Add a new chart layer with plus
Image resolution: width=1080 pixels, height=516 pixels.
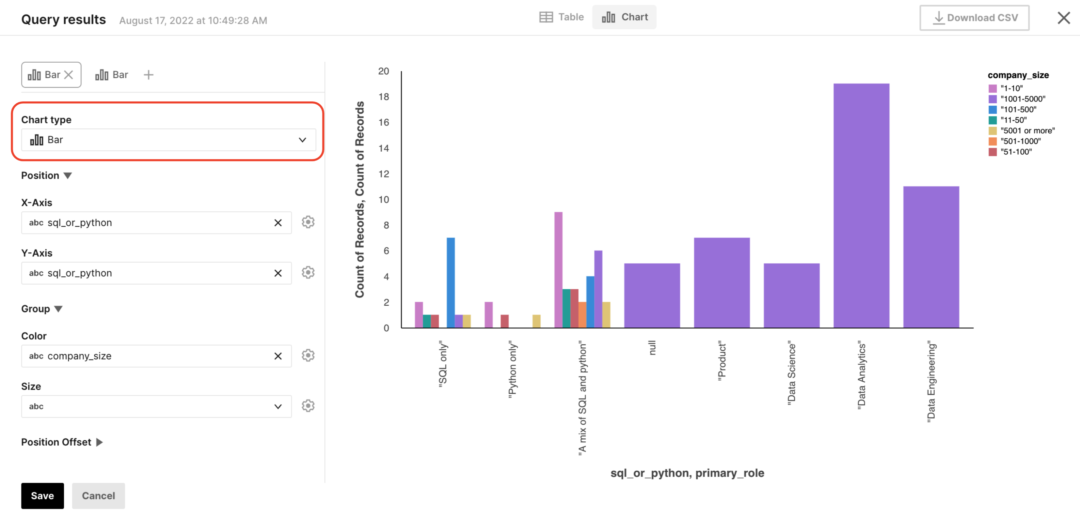coord(149,75)
